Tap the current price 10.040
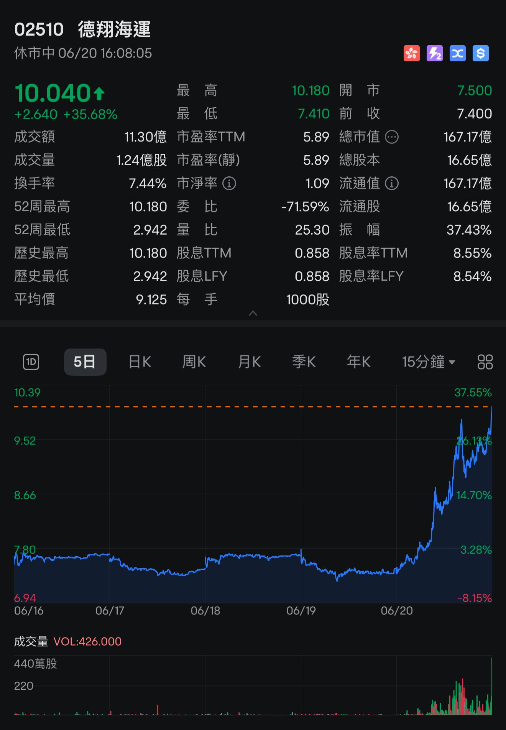Image resolution: width=506 pixels, height=730 pixels. (53, 93)
